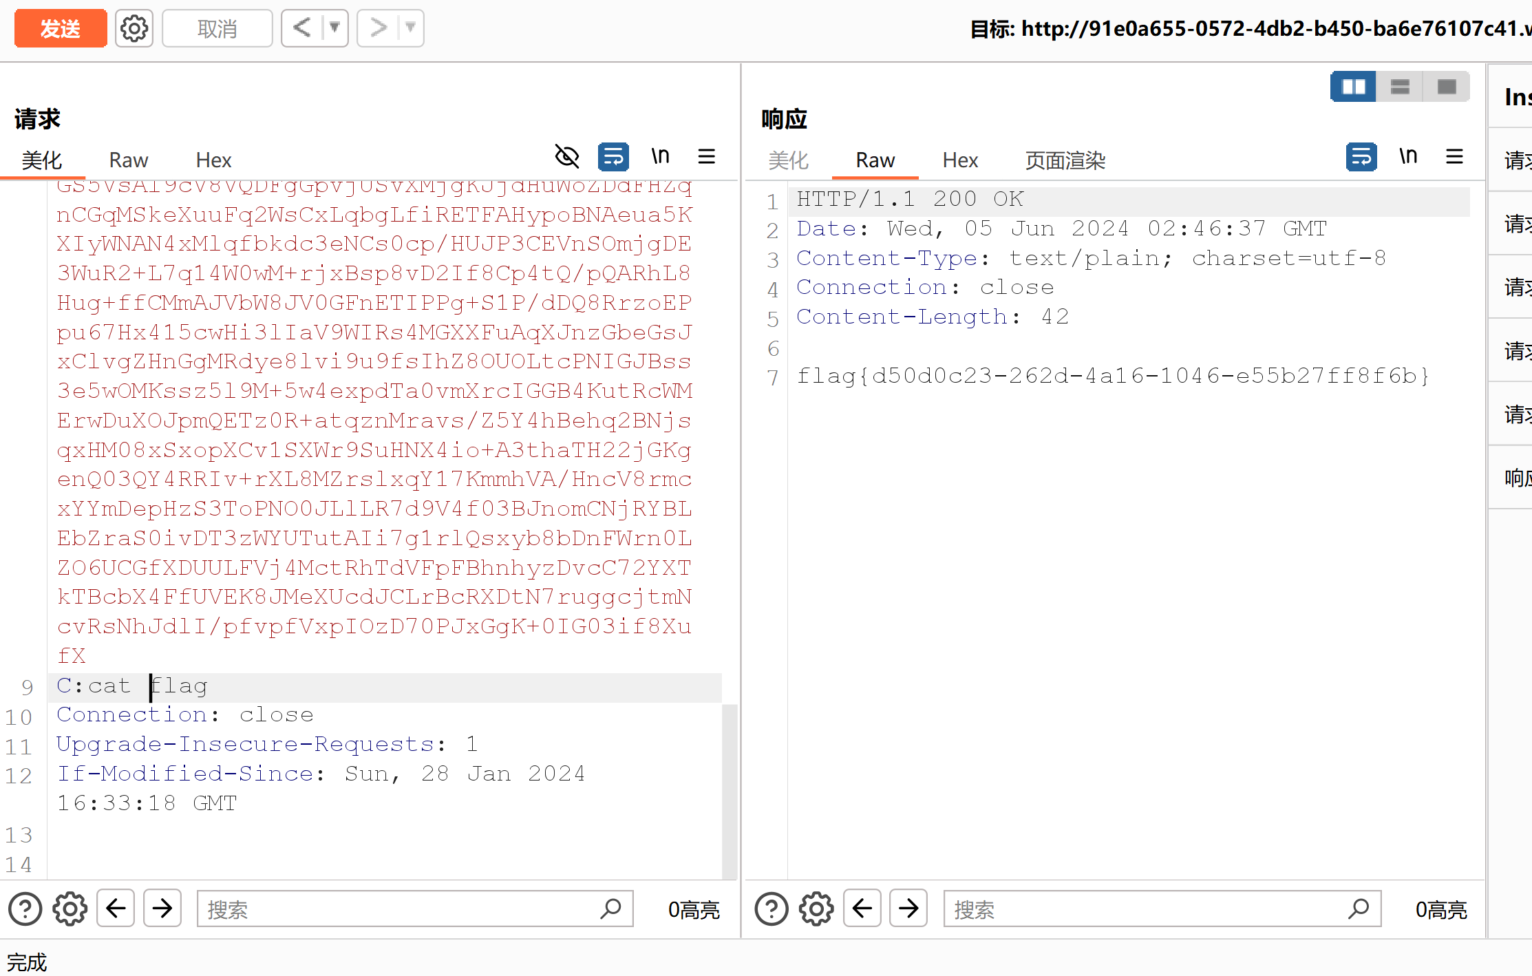Click the flag{d50d0c23...} response line
Image resolution: width=1532 pixels, height=976 pixels.
(x=1114, y=376)
